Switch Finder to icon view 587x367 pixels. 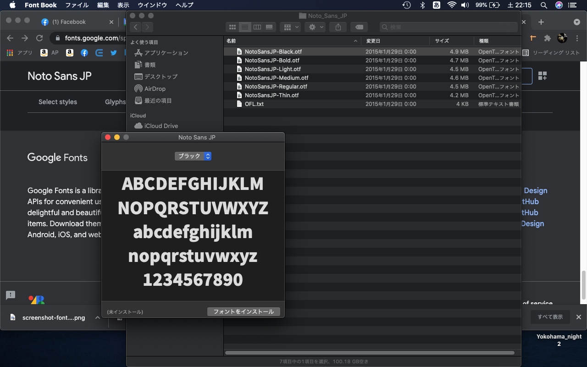[x=233, y=27]
